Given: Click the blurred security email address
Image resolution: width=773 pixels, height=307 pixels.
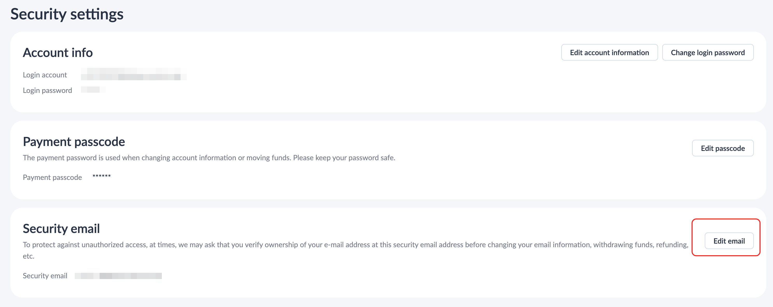Looking at the screenshot, I should click(118, 276).
